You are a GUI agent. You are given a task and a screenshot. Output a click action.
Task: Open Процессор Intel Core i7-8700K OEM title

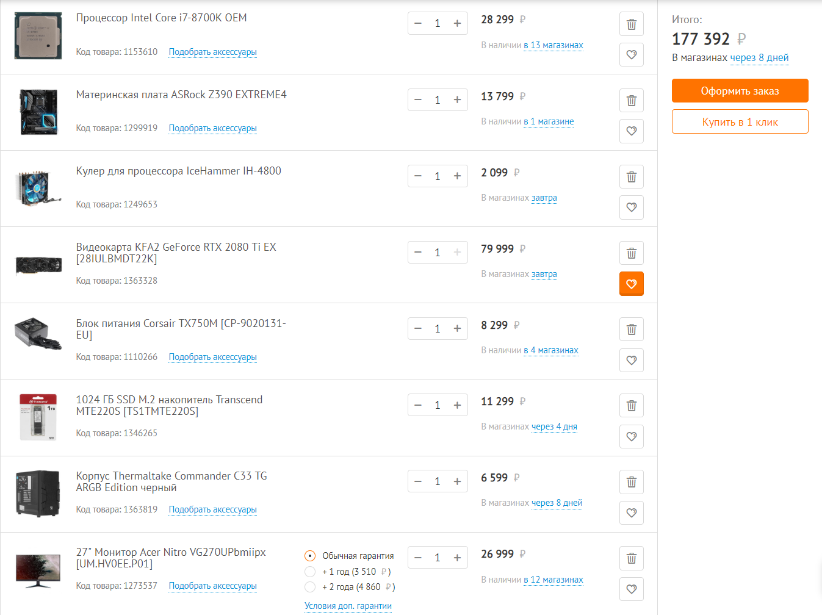coord(161,18)
